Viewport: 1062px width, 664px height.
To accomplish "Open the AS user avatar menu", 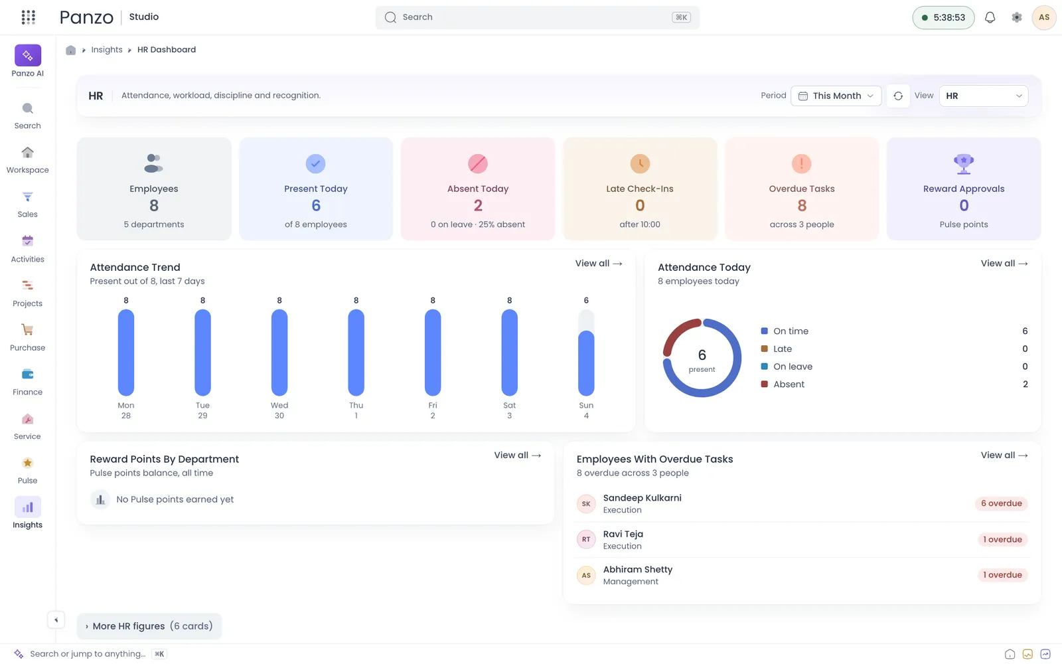I will point(1044,17).
